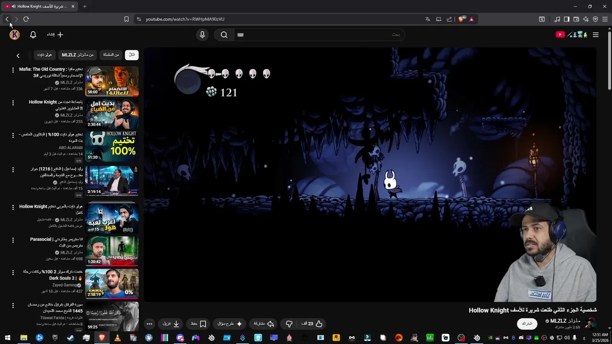
Task: Open the MLZLZ channel avatar
Action: pyautogui.click(x=590, y=323)
